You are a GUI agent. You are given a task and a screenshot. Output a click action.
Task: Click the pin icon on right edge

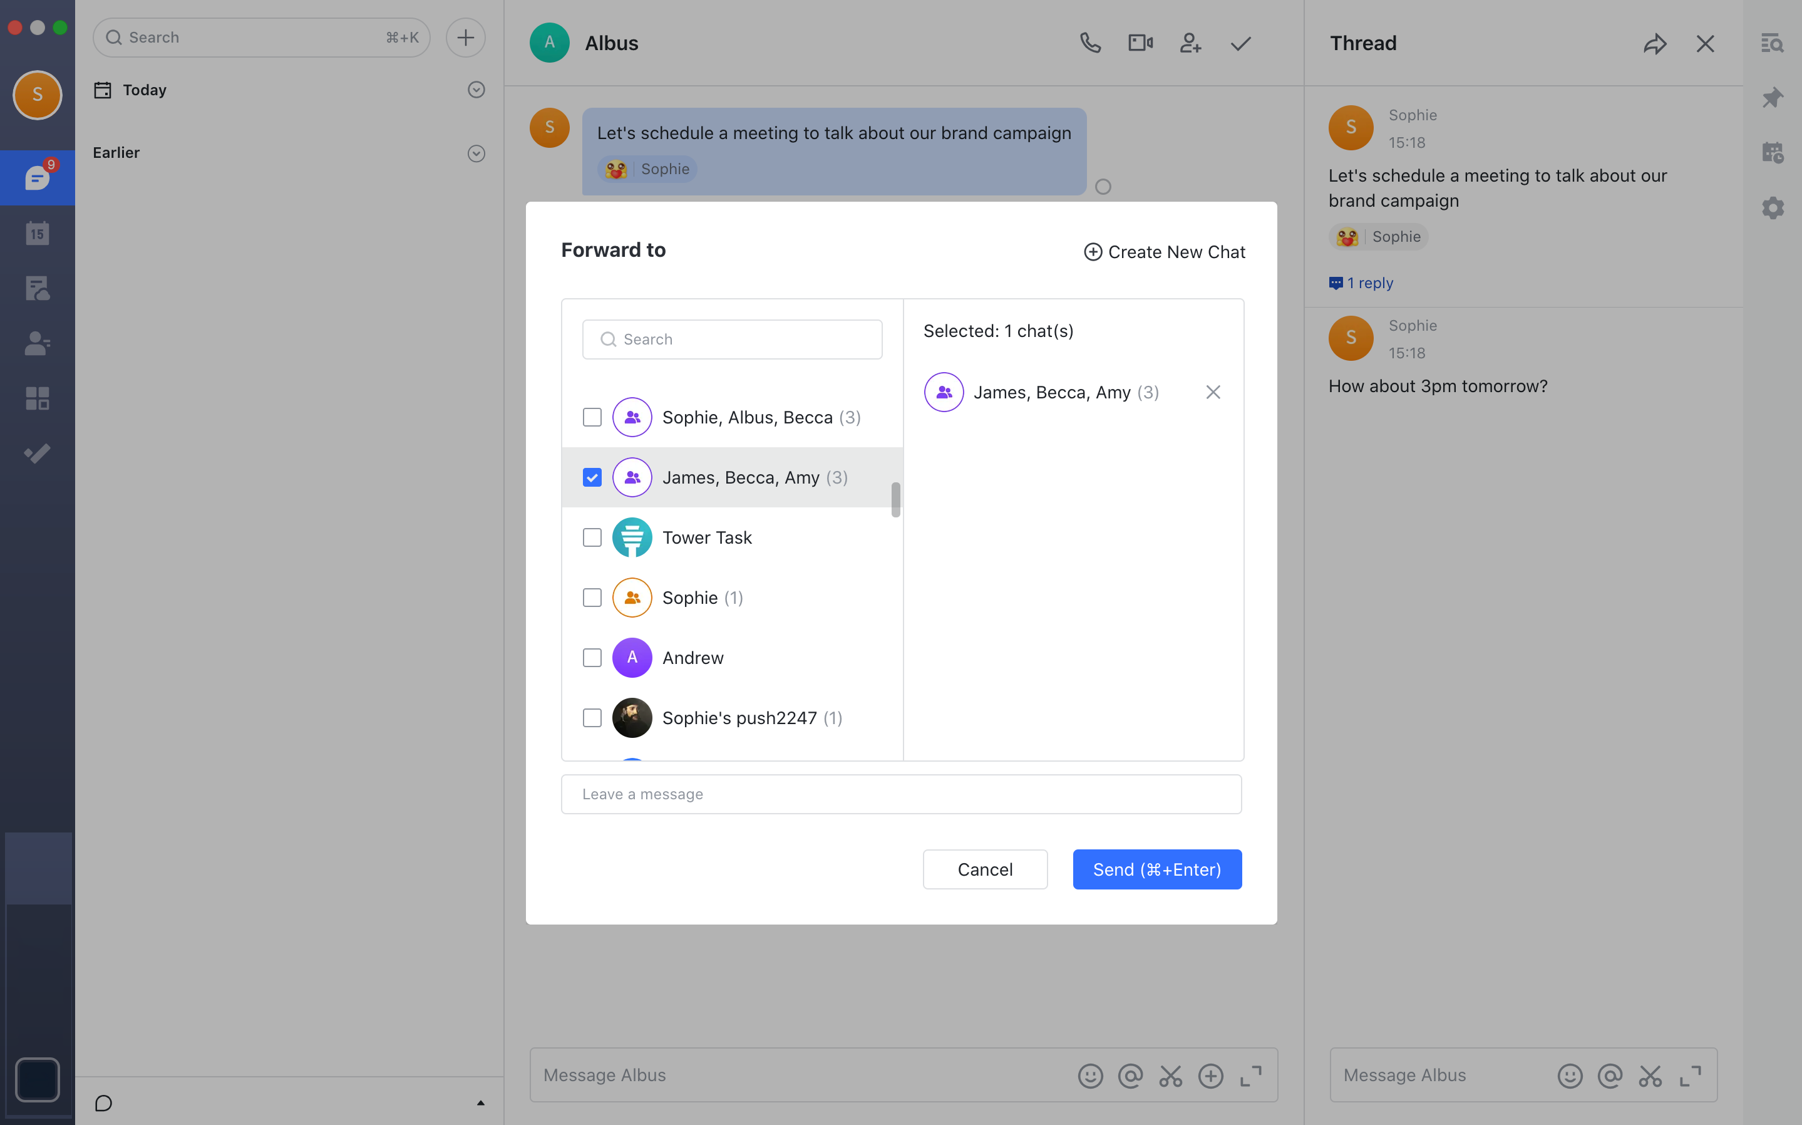[x=1772, y=98]
